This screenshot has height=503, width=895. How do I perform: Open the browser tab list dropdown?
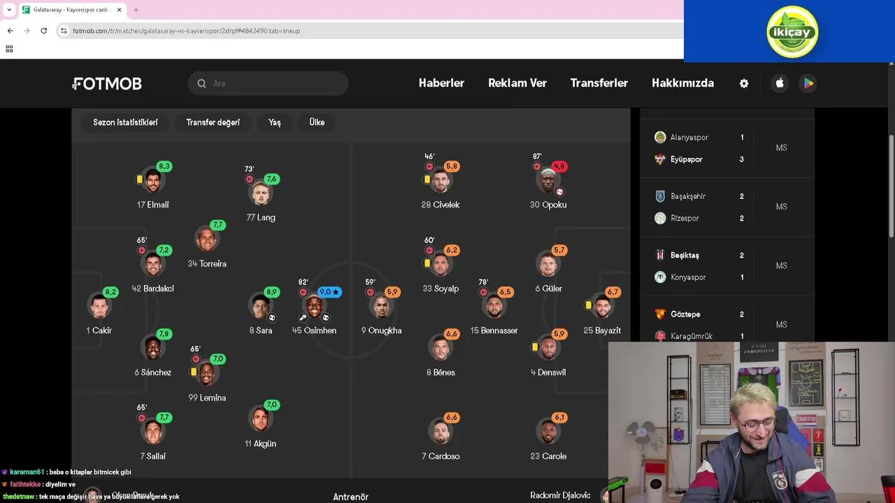click(x=9, y=10)
